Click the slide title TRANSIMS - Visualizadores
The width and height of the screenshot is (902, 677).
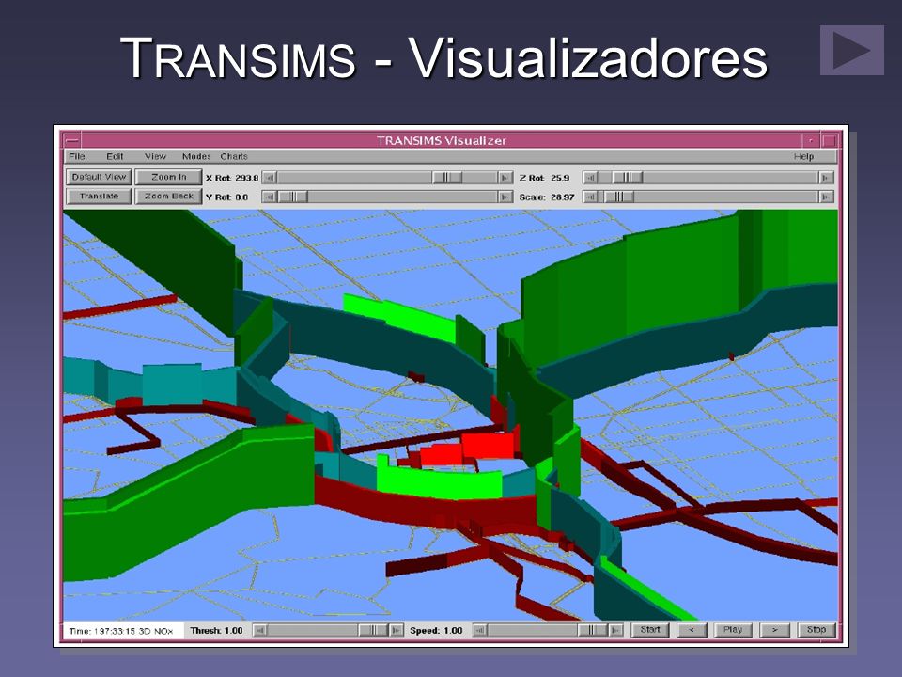tap(443, 57)
